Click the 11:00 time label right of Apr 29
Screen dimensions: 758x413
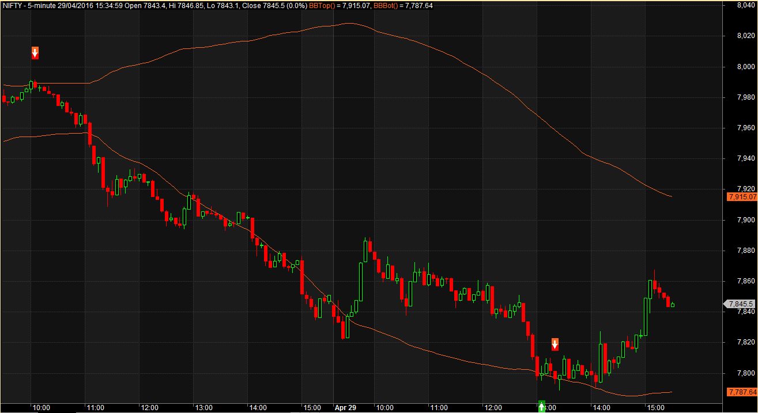tap(439, 407)
